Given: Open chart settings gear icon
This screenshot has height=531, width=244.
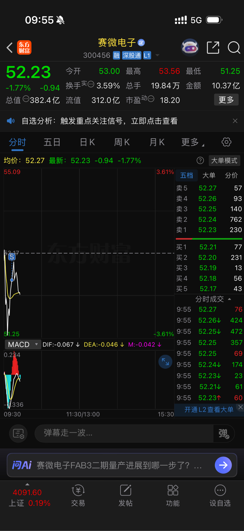Looking at the screenshot, I should (226, 142).
